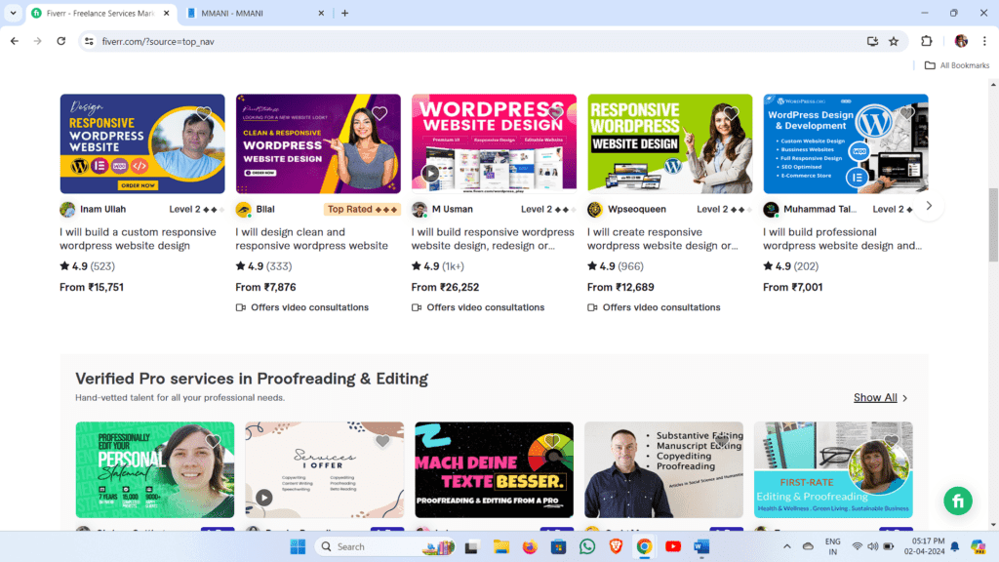Open File Explorer from taskbar
Image resolution: width=999 pixels, height=562 pixels.
pyautogui.click(x=500, y=546)
